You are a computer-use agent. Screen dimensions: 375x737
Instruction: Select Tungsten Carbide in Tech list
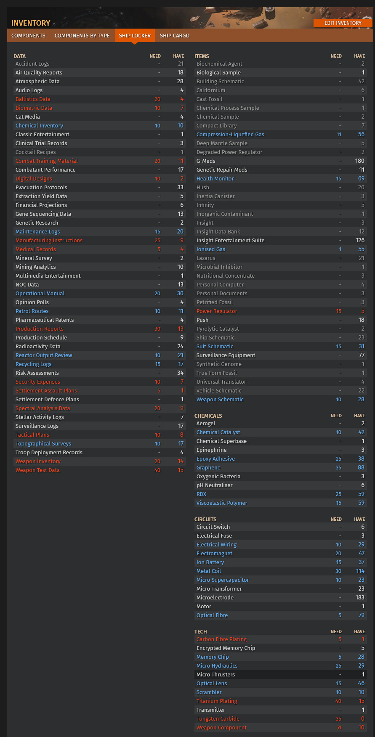coord(218,719)
